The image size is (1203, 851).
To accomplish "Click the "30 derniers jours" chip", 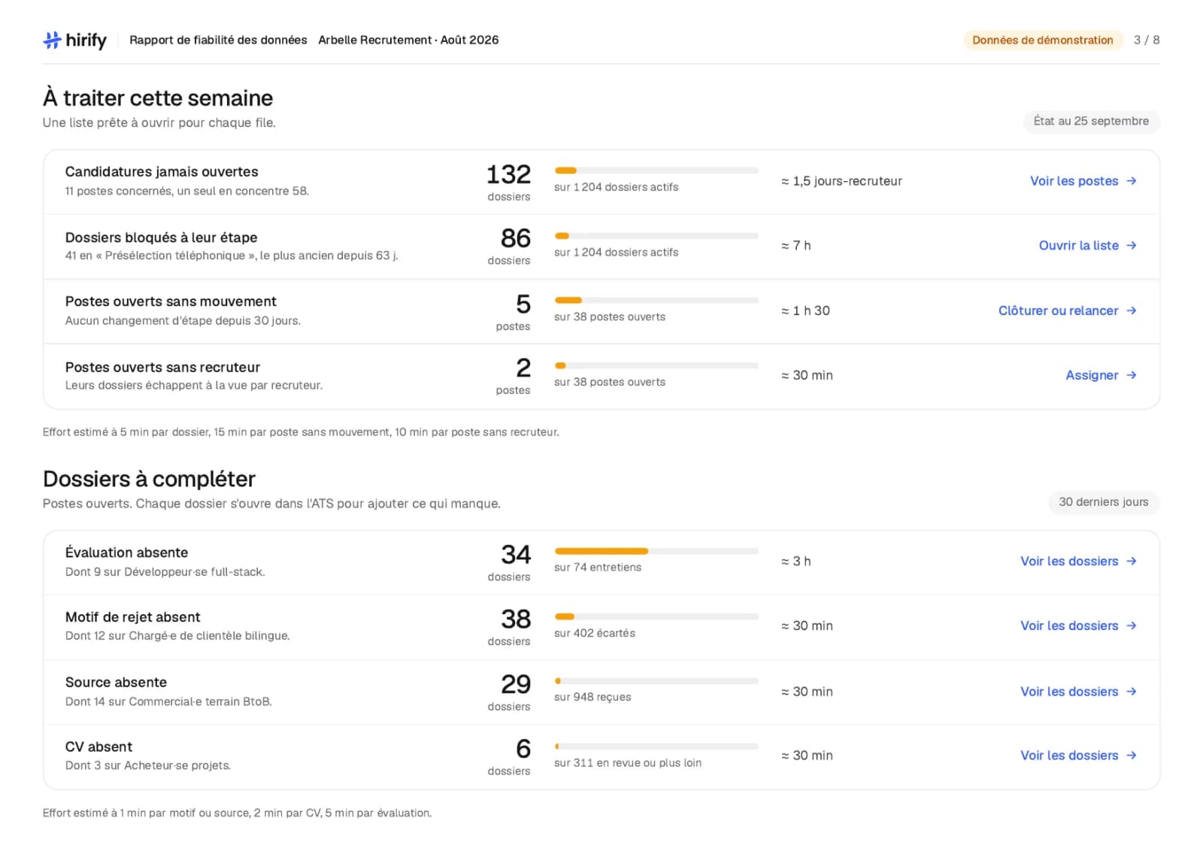I will (1104, 502).
